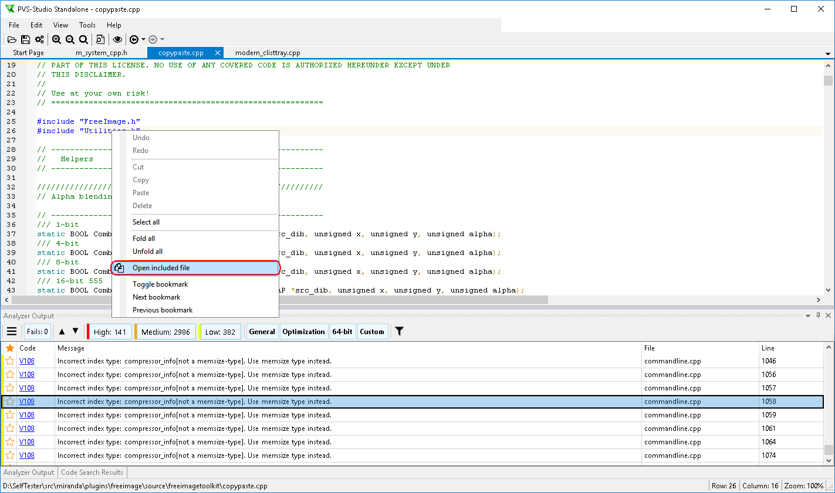The height and width of the screenshot is (493, 835).
Task: Click the Optimization category button
Action: pos(303,332)
